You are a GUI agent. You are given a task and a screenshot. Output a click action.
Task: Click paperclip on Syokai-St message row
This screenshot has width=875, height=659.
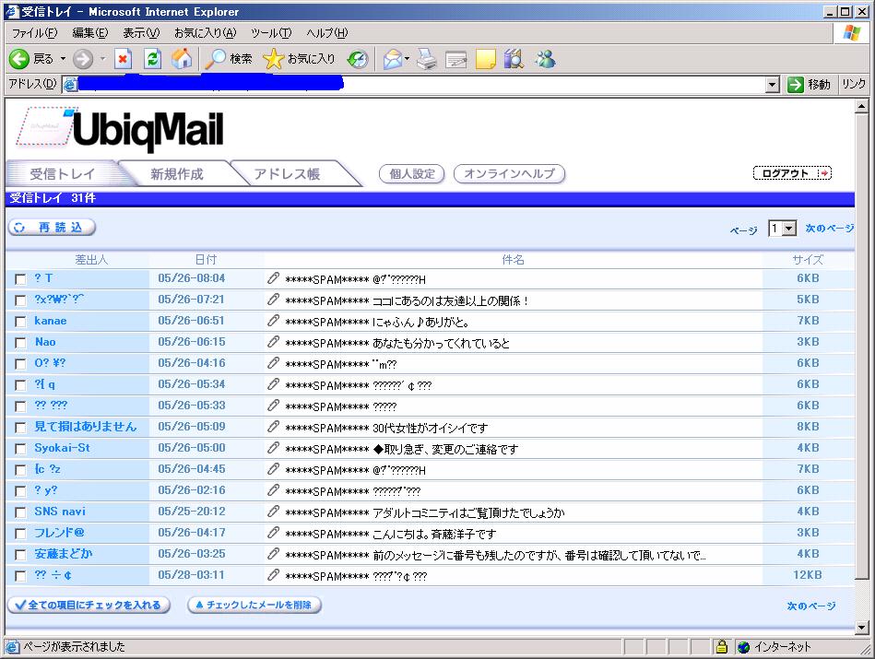point(273,448)
